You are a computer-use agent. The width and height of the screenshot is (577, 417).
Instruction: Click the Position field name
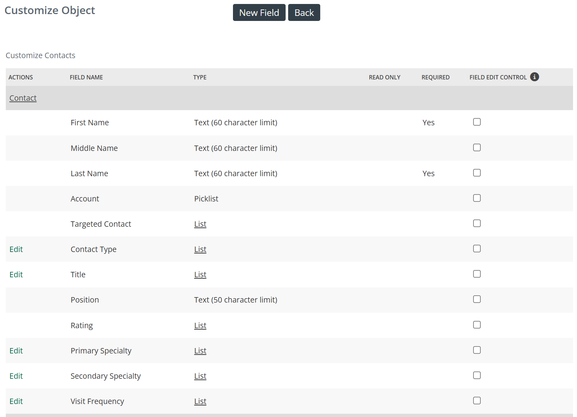(85, 300)
